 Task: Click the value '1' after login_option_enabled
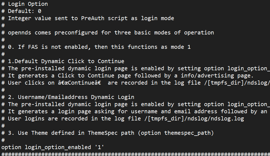coord(99,147)
